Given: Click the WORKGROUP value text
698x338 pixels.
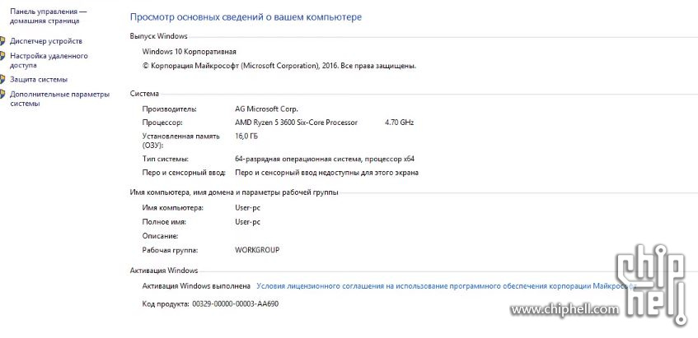Looking at the screenshot, I should [x=257, y=250].
